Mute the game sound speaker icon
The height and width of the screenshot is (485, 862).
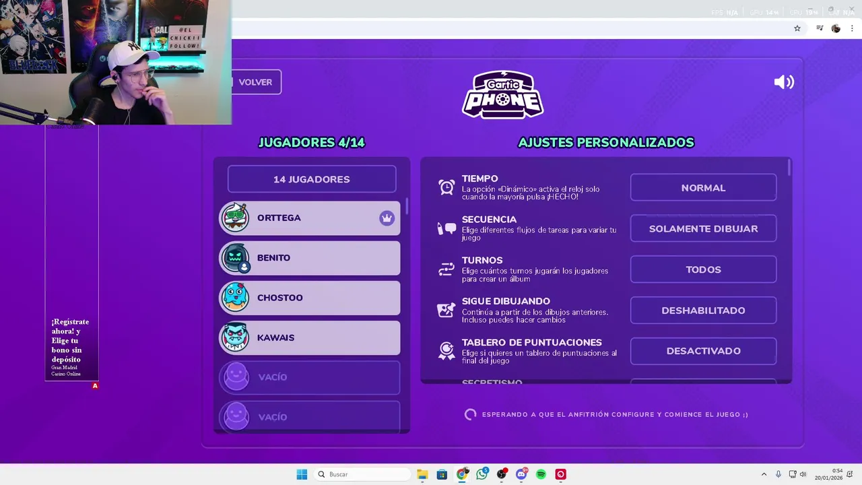pos(784,82)
